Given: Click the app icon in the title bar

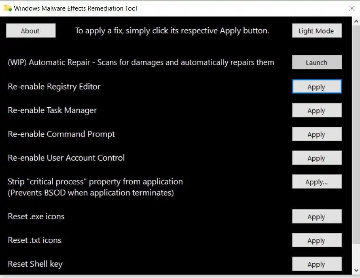Looking at the screenshot, I should tap(7, 8).
